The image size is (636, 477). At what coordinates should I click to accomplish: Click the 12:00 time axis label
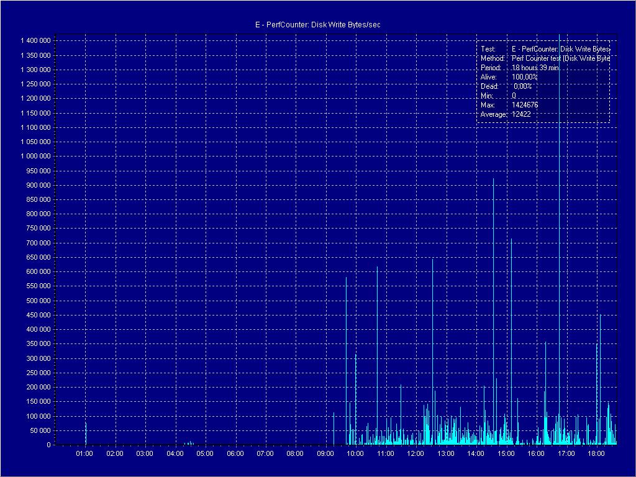416,454
